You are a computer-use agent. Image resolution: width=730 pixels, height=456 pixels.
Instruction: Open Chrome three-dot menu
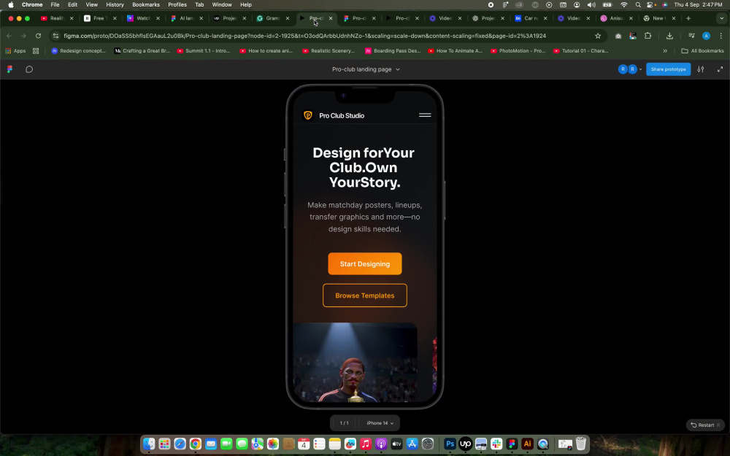pos(721,36)
